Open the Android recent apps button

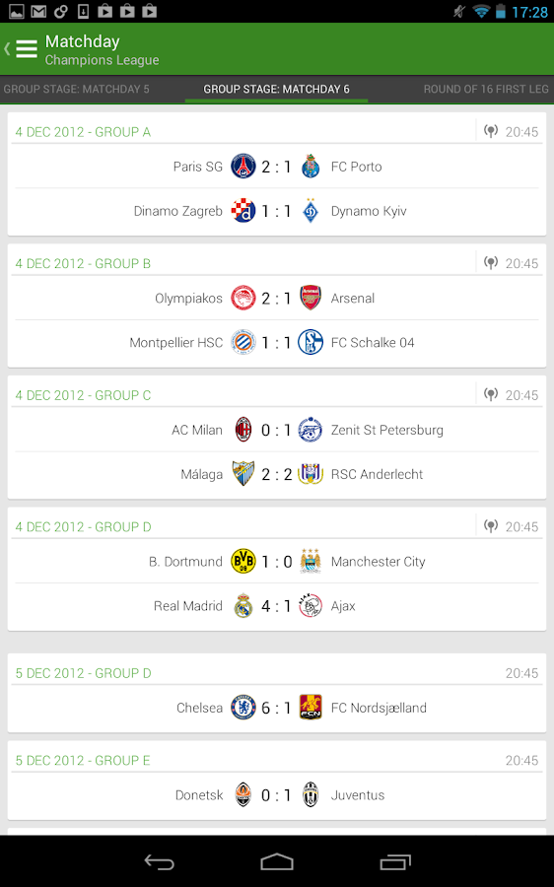395,861
